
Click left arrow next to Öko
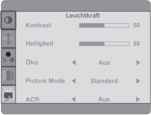74,62
